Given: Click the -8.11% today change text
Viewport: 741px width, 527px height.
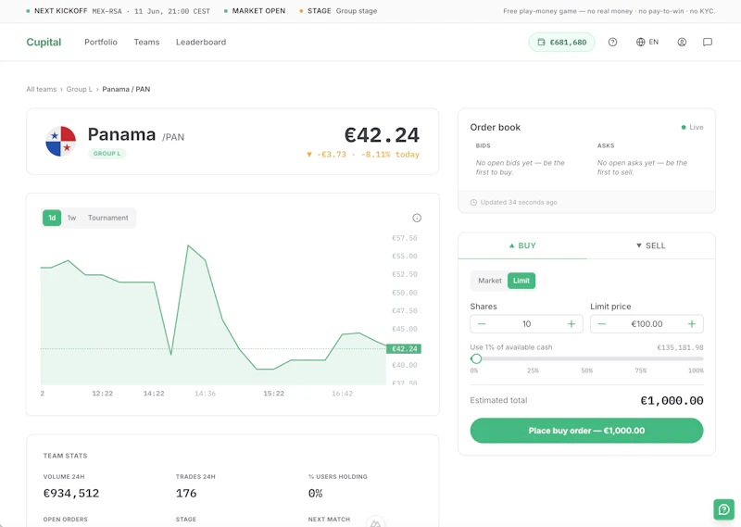Looking at the screenshot, I should (x=390, y=155).
